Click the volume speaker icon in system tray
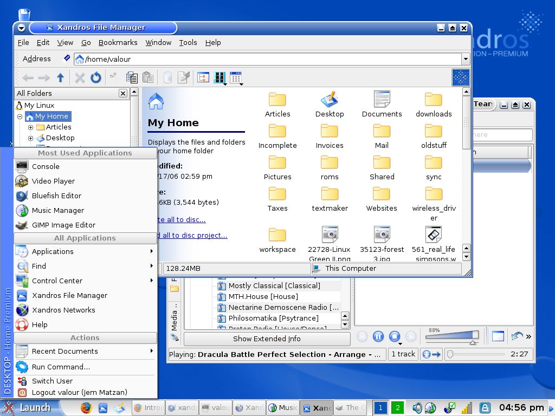Image resolution: width=555 pixels, height=416 pixels. [x=417, y=408]
